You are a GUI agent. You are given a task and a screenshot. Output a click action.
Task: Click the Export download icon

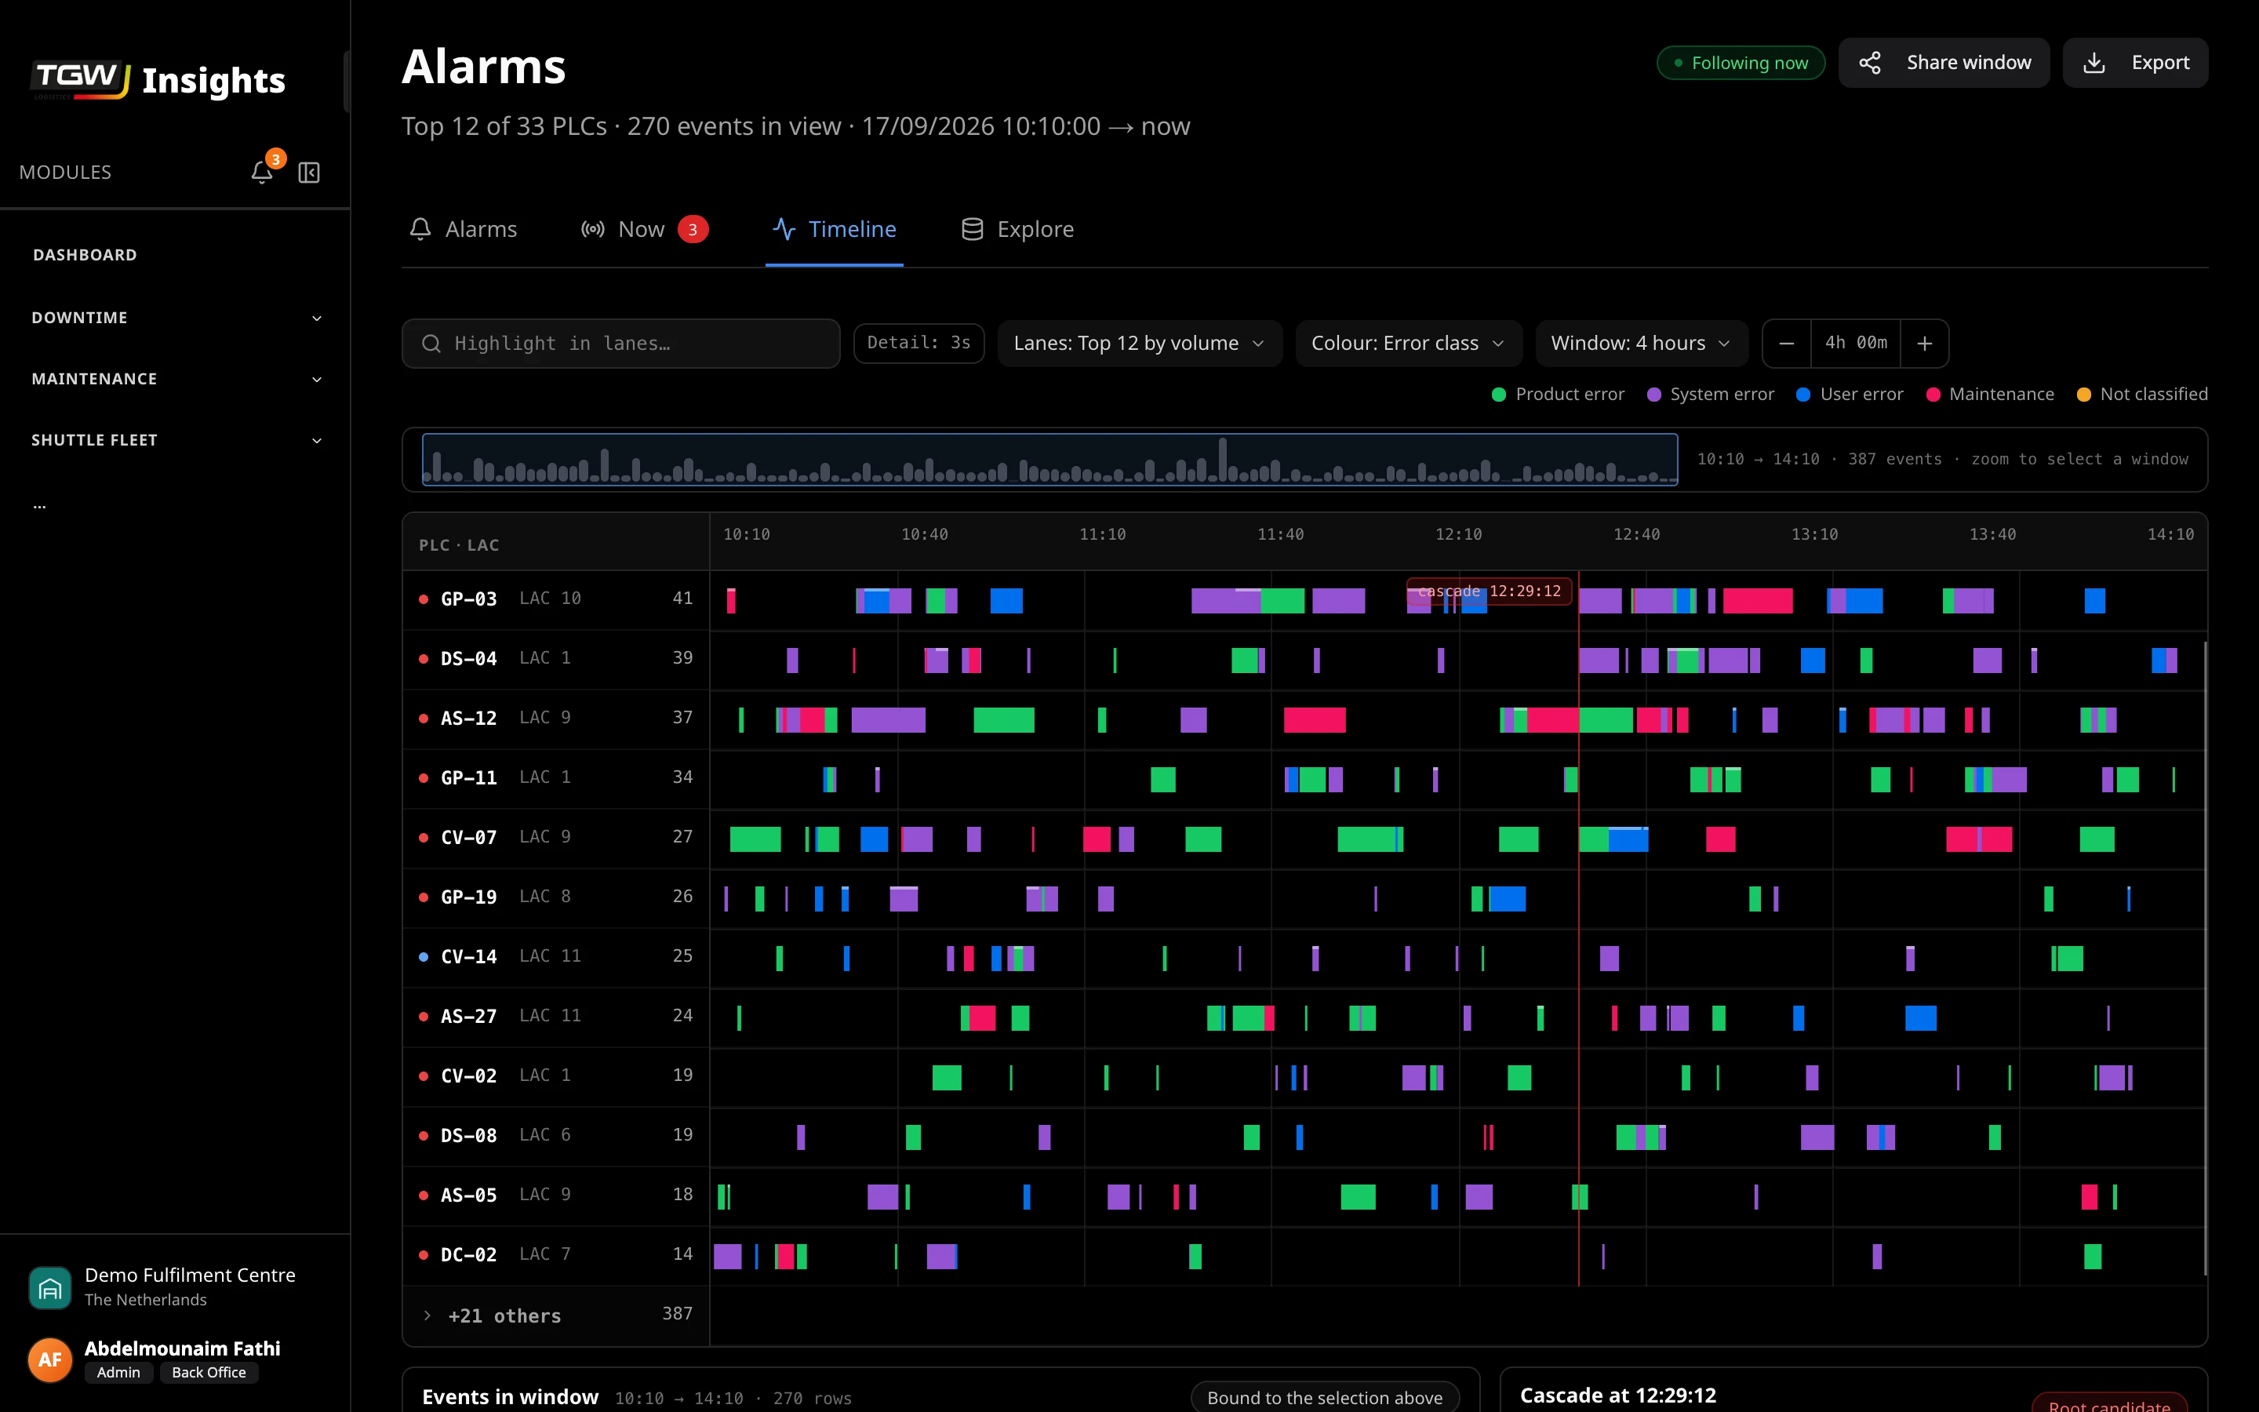2093,63
